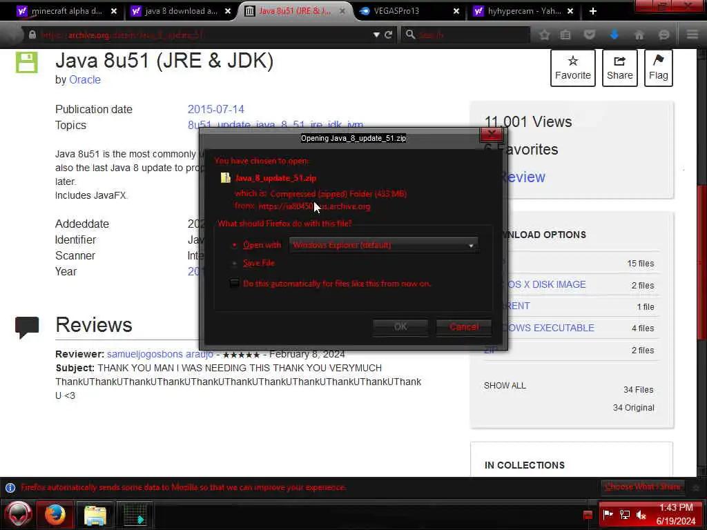The image size is (707, 530).
Task: Click the site security padlock icon
Action: pyautogui.click(x=32, y=35)
